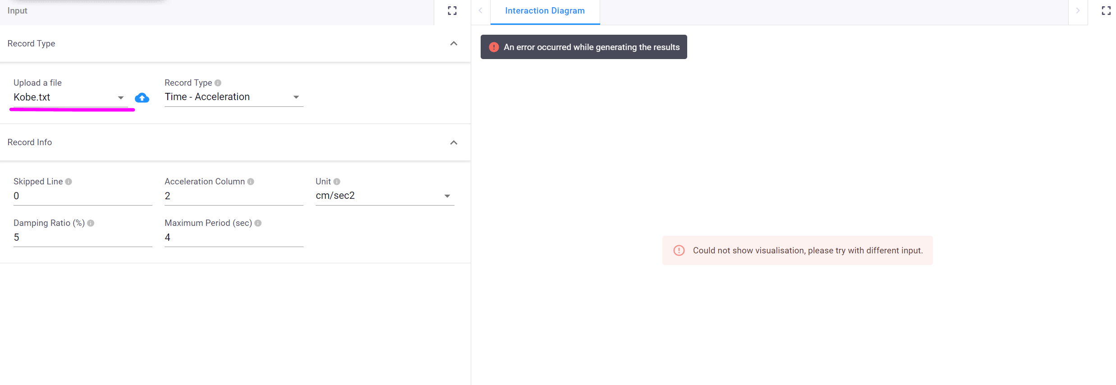Click the error icon in the results alert
The width and height of the screenshot is (1116, 385).
tap(494, 47)
